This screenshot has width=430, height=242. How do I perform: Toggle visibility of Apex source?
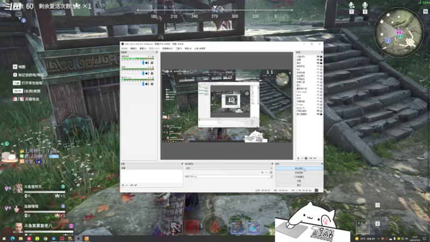[x=318, y=95]
